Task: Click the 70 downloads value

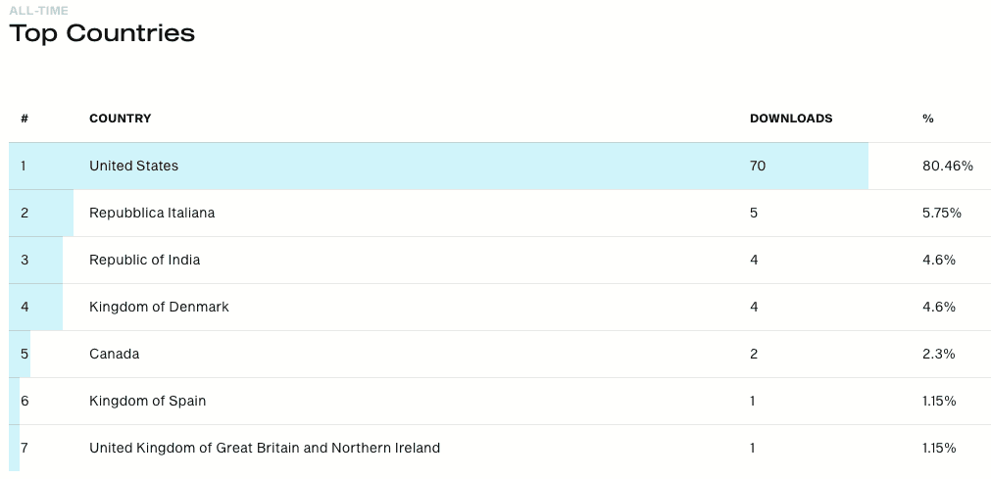Action: [x=757, y=167]
